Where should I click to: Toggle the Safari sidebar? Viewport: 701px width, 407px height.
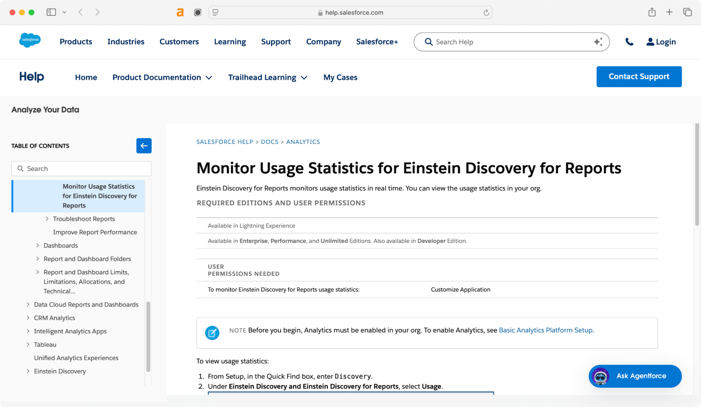(x=51, y=12)
